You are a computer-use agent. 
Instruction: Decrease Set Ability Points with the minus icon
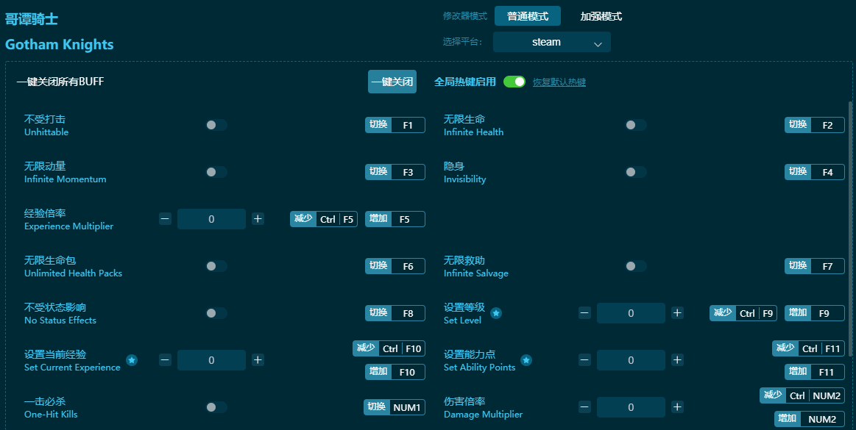[x=585, y=360]
